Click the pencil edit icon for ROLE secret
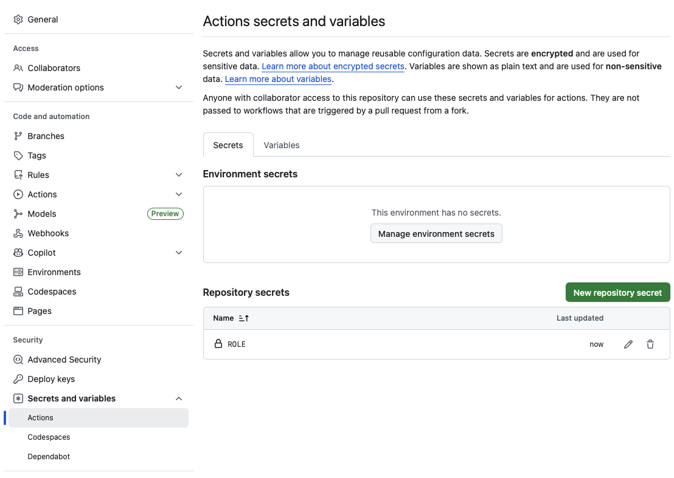 628,344
